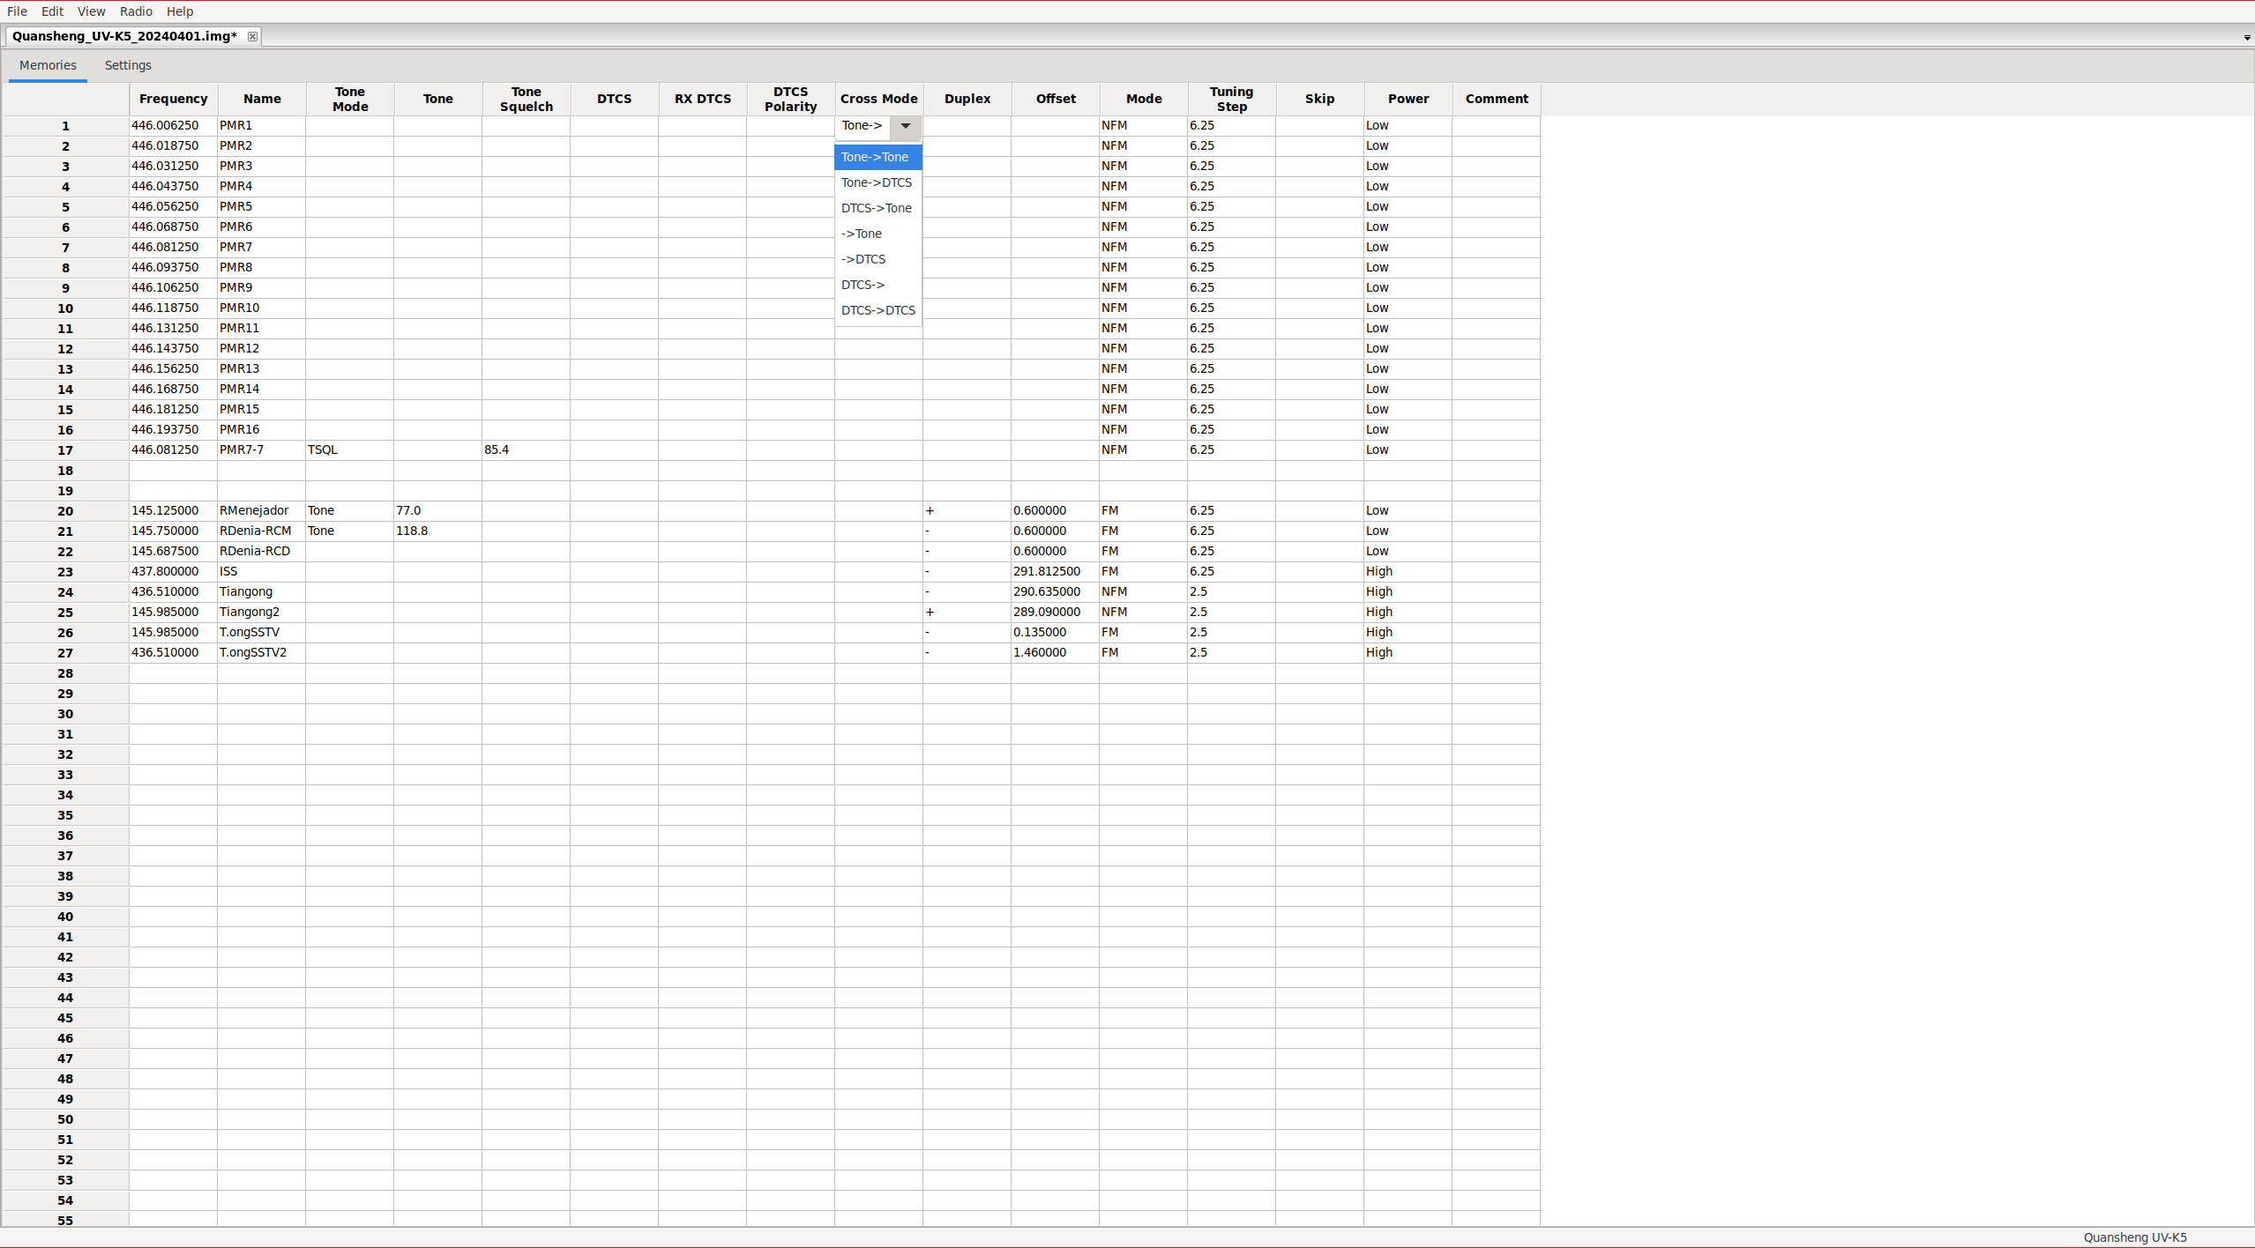Expand the Cross Mode dropdown arrow in row 1
Image resolution: width=2255 pixels, height=1248 pixels.
click(x=905, y=126)
